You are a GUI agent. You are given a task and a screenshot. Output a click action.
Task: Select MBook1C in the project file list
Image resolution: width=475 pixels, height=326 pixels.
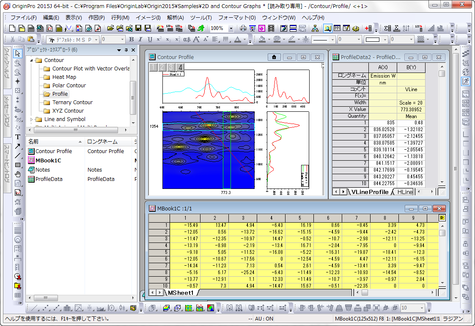pyautogui.click(x=48, y=160)
